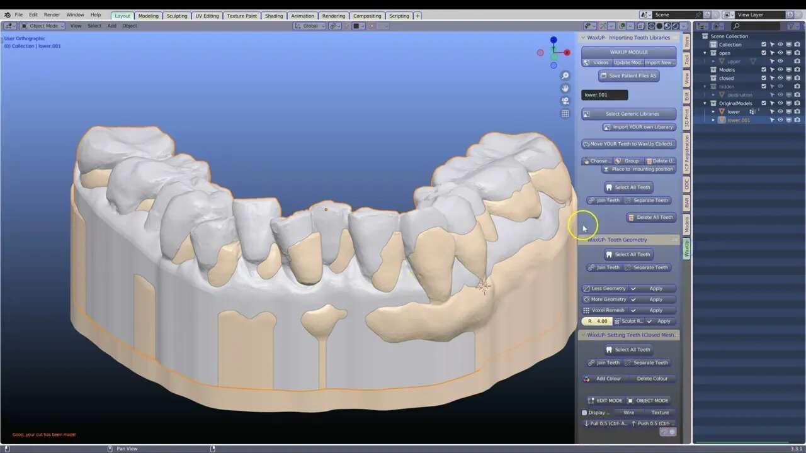This screenshot has width=806, height=453.
Task: Open the ICP Registration sidebar tab
Action: coord(686,154)
